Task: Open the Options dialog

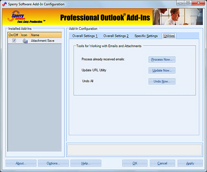Action: pyautogui.click(x=53, y=163)
